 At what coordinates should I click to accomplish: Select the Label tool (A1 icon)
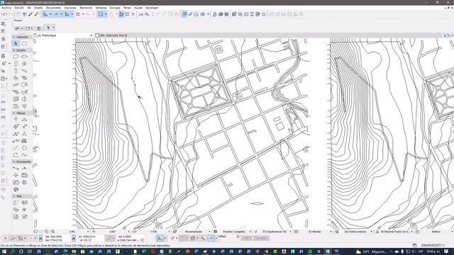pyautogui.click(x=16, y=141)
